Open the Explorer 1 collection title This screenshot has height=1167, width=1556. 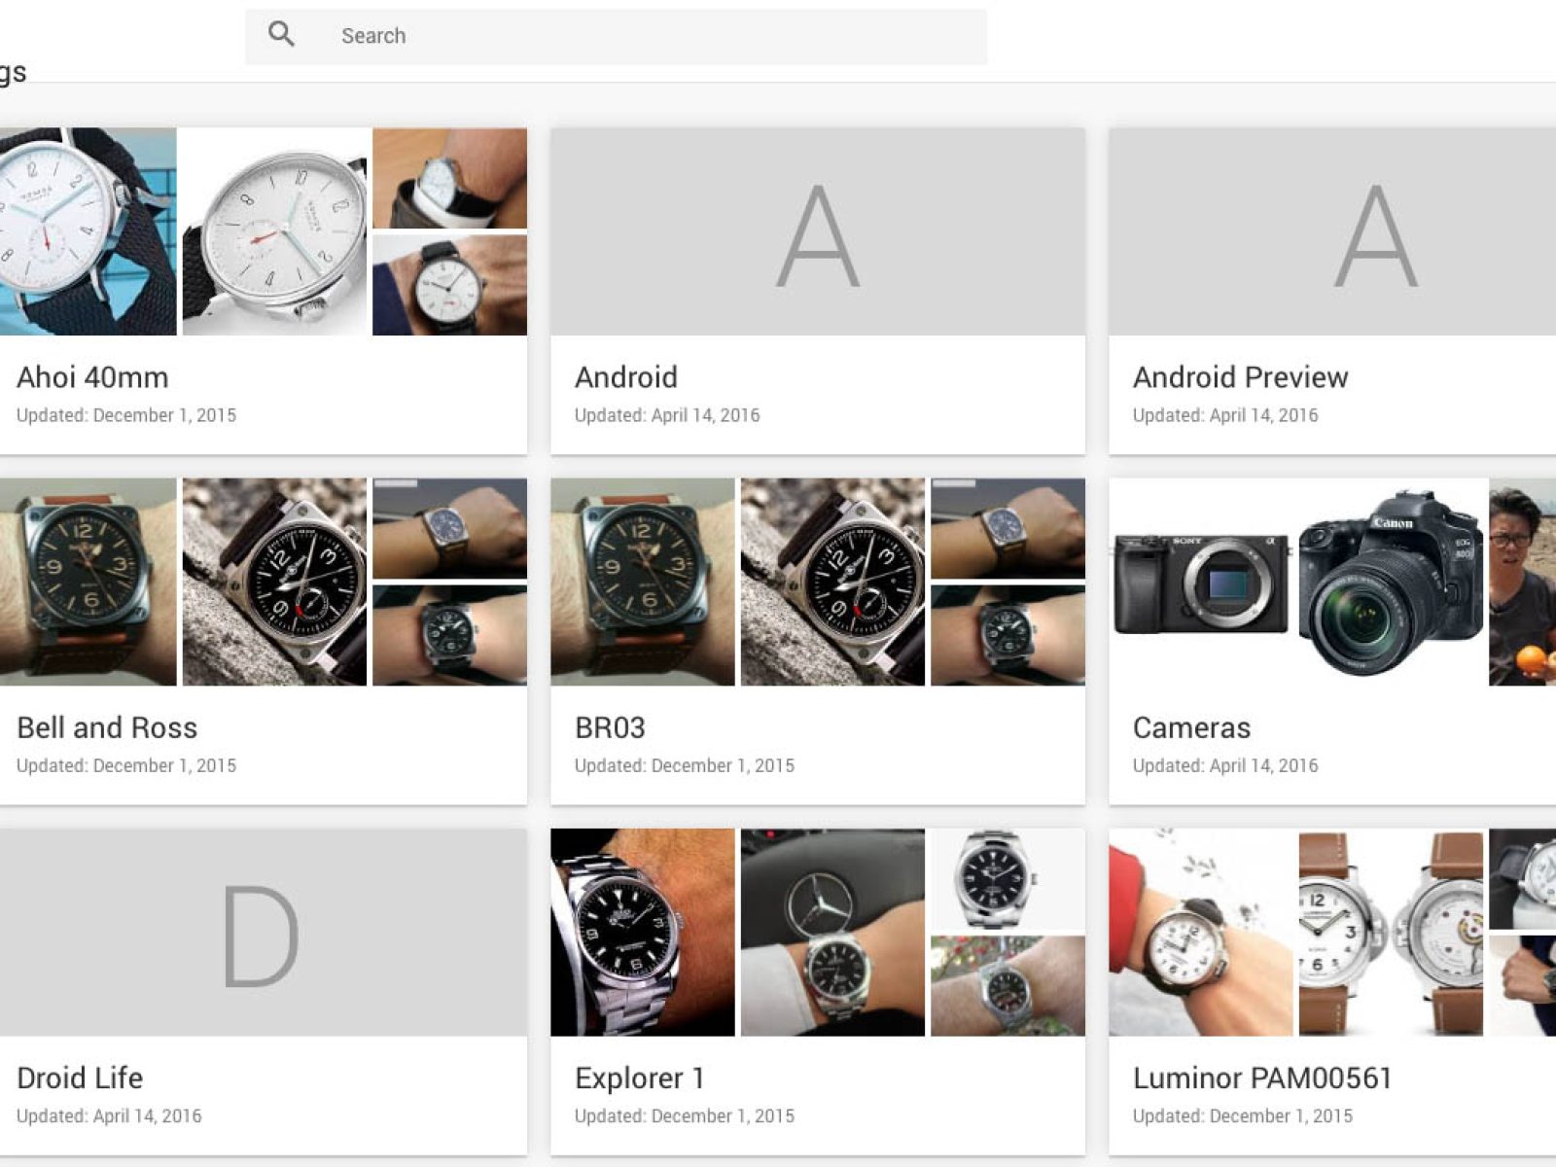639,1078
